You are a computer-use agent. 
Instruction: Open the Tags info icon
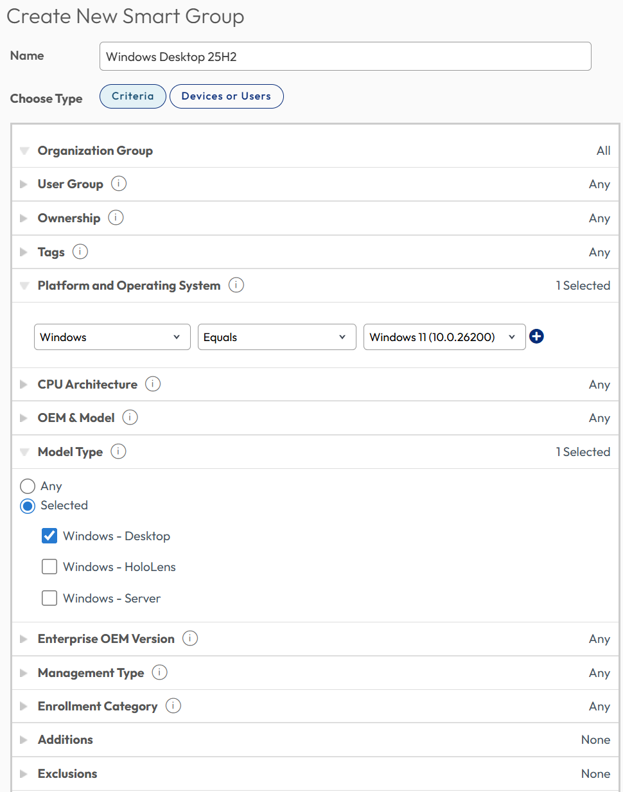[x=80, y=252]
